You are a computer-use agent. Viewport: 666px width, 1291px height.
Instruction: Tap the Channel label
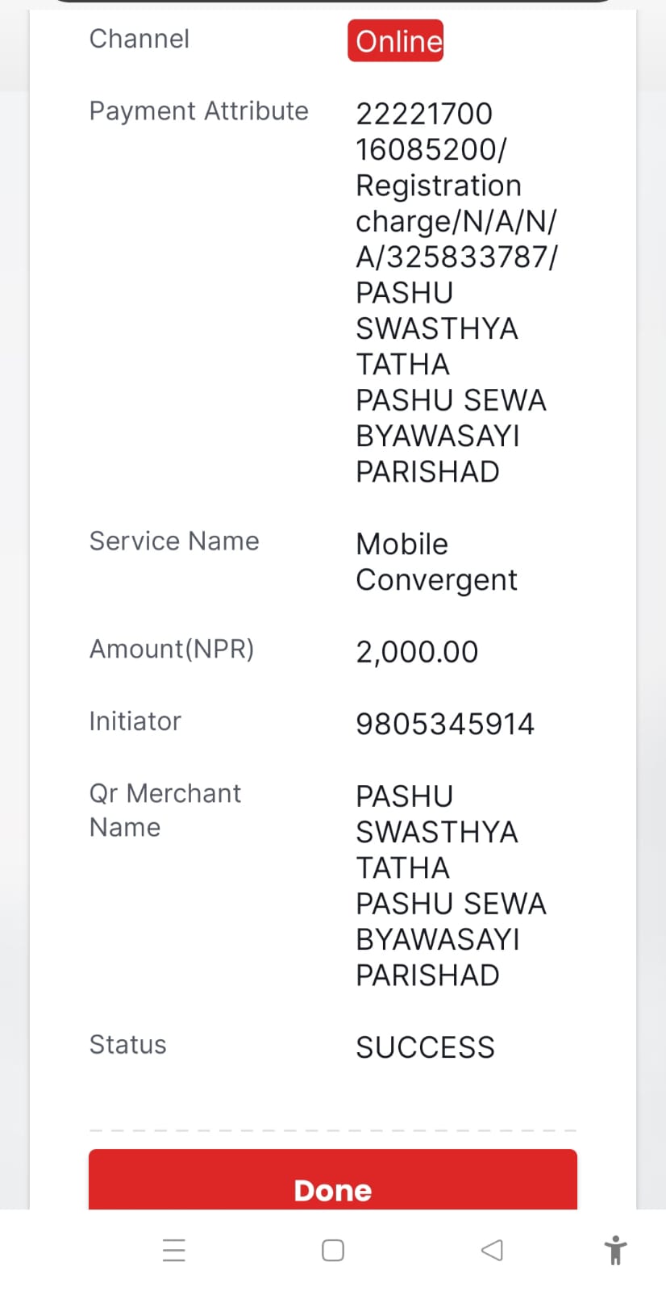139,39
